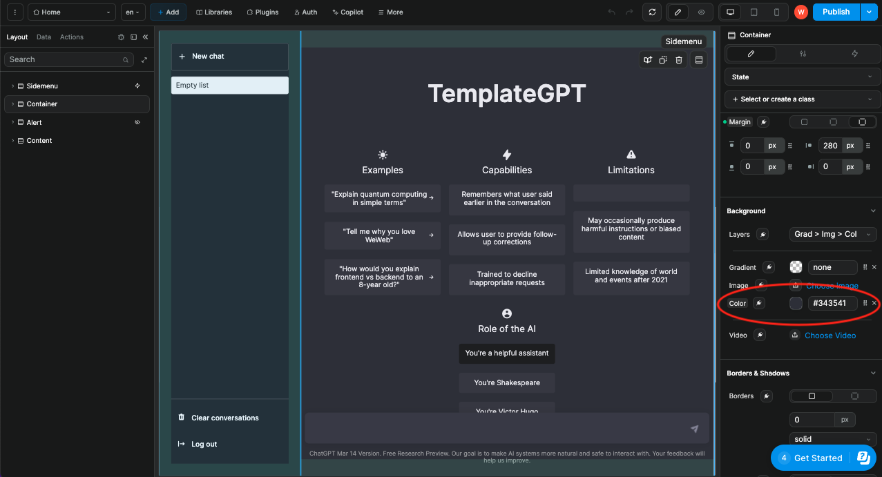Remove the background color with the X
This screenshot has width=882, height=477.
874,303
